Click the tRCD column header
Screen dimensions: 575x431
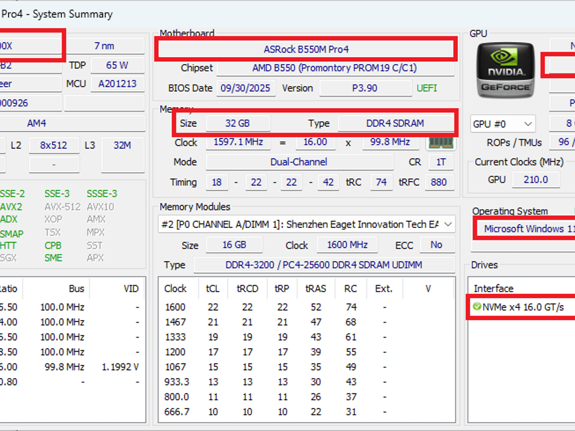[x=247, y=288]
